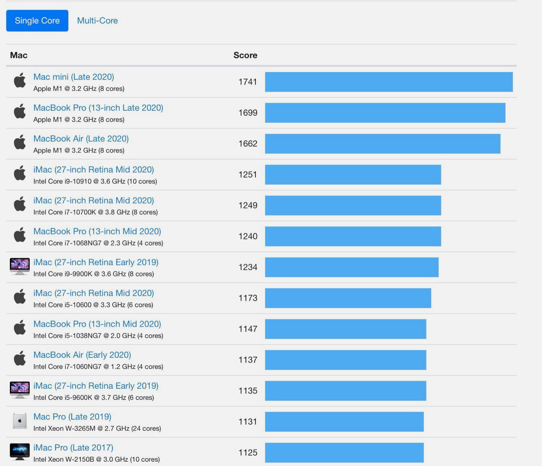Click the Mac Pro tower icon

[x=20, y=421]
